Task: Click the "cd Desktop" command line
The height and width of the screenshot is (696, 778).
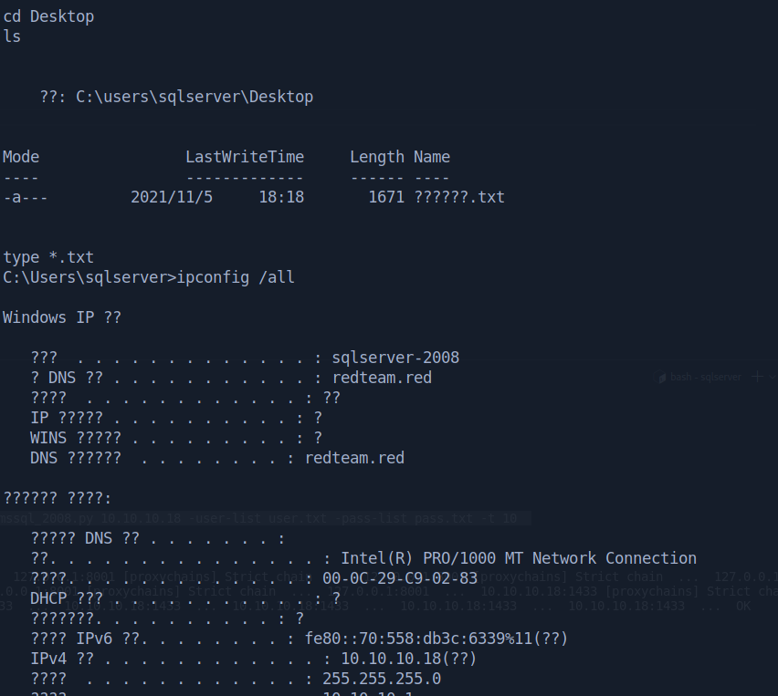Action: click(x=48, y=16)
